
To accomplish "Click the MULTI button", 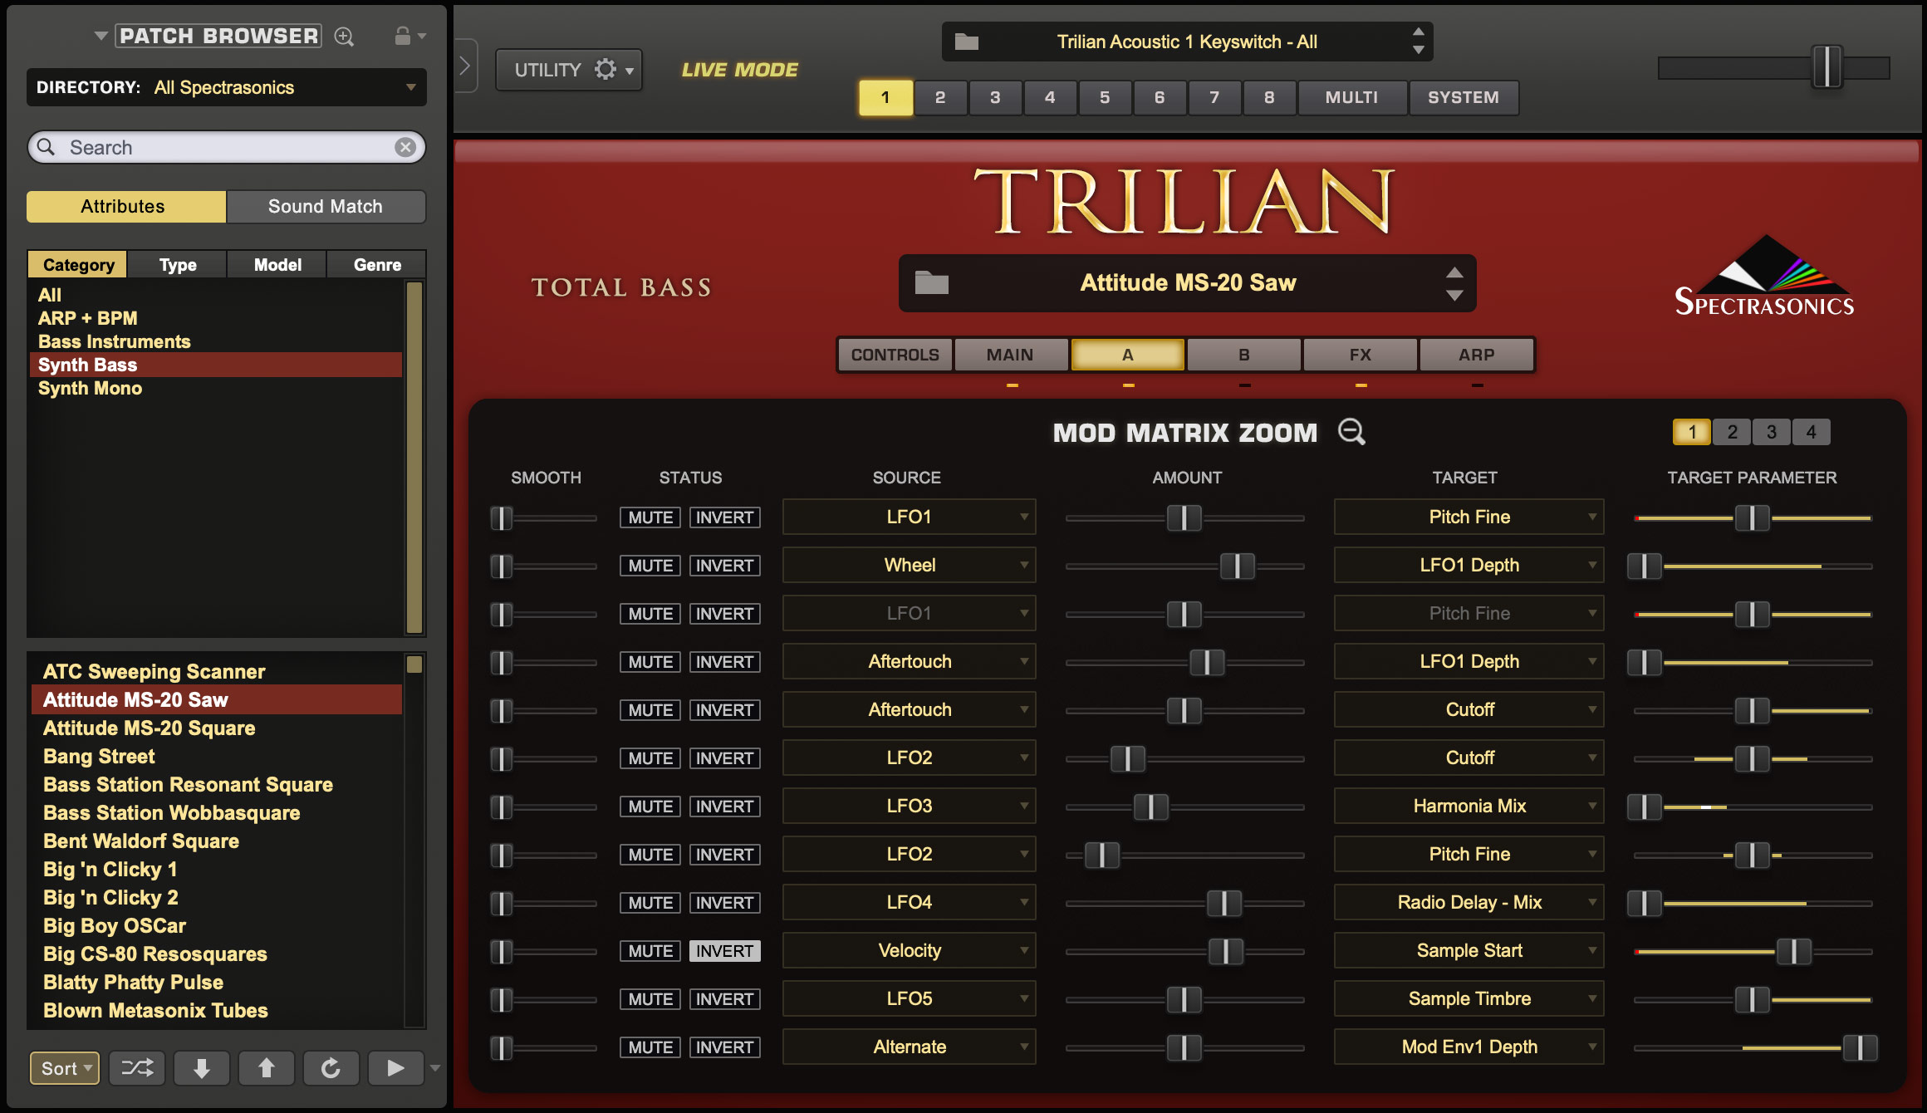I will (x=1351, y=97).
